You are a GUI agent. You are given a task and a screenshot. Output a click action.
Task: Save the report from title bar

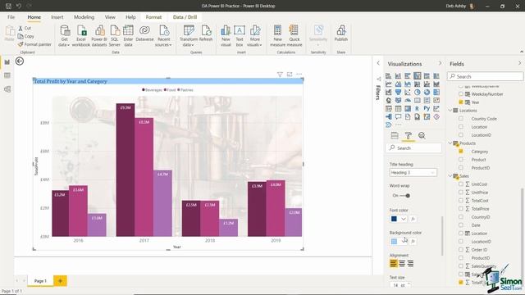(x=9, y=6)
